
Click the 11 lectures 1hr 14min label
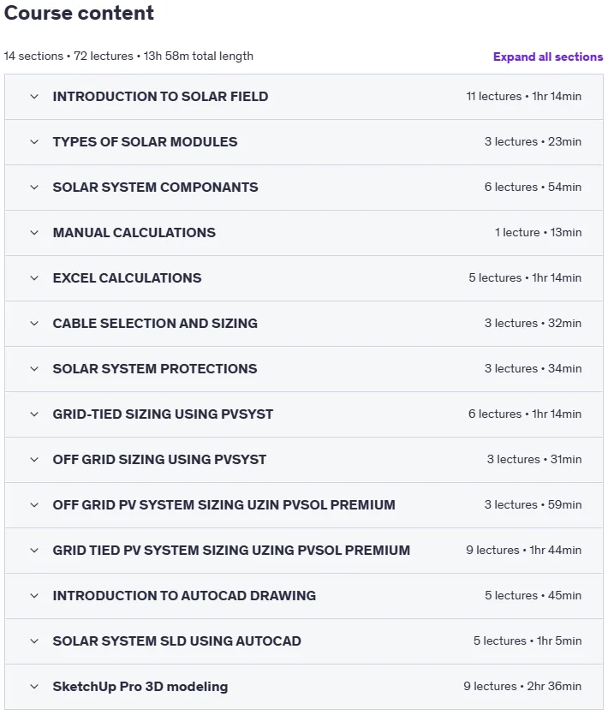click(523, 97)
